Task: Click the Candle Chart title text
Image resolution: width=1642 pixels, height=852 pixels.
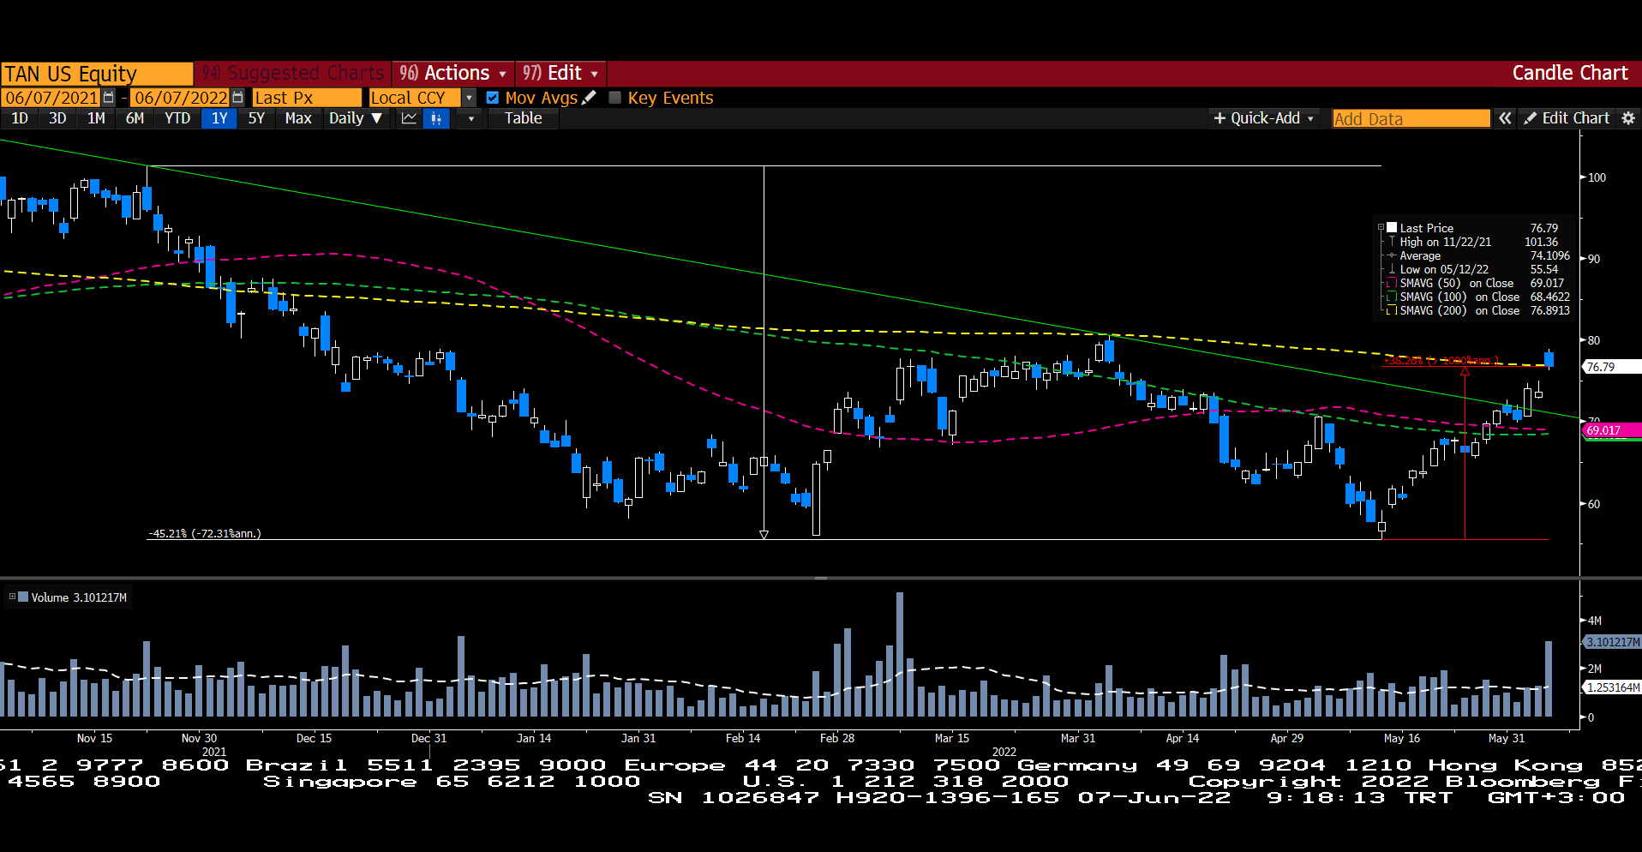Action: [x=1569, y=73]
